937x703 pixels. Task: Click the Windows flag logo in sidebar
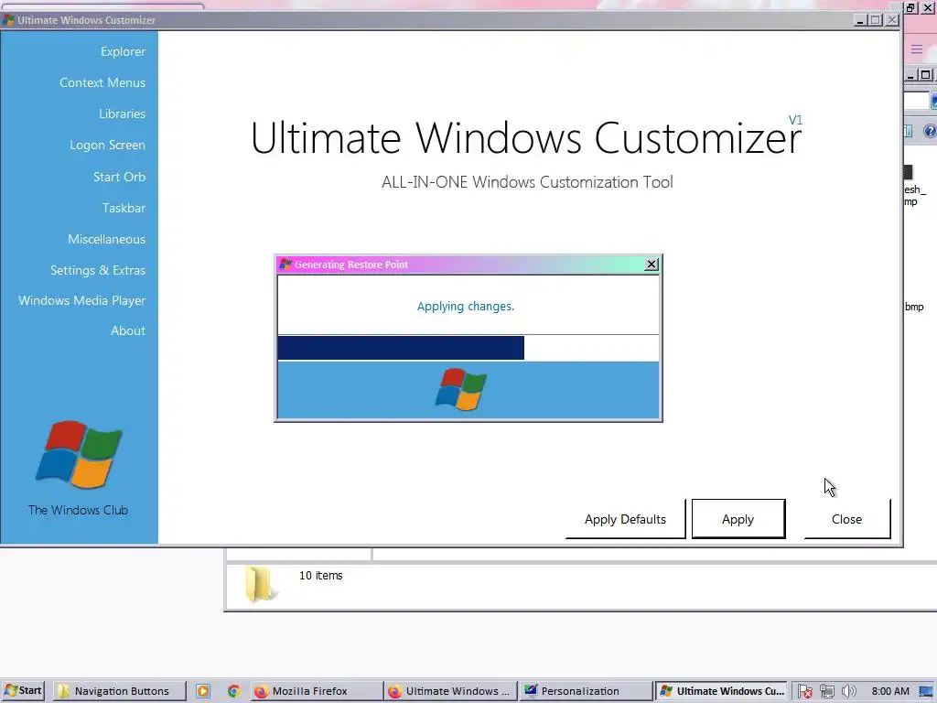point(79,454)
